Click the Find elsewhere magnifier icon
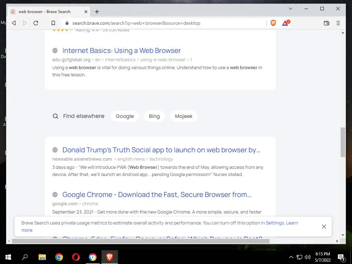This screenshot has height=264, width=352. tap(55, 116)
